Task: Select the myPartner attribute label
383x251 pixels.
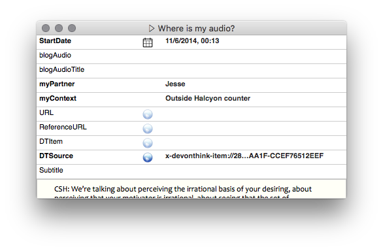Action: click(57, 84)
